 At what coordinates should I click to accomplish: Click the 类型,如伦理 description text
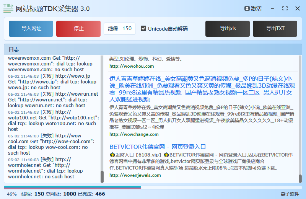[x=146, y=59]
